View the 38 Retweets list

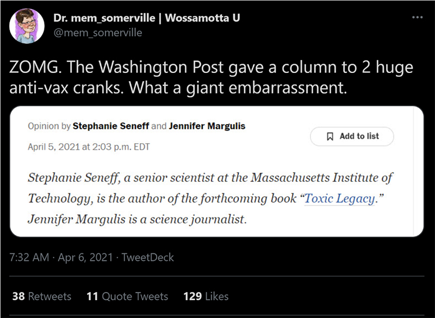click(x=42, y=296)
